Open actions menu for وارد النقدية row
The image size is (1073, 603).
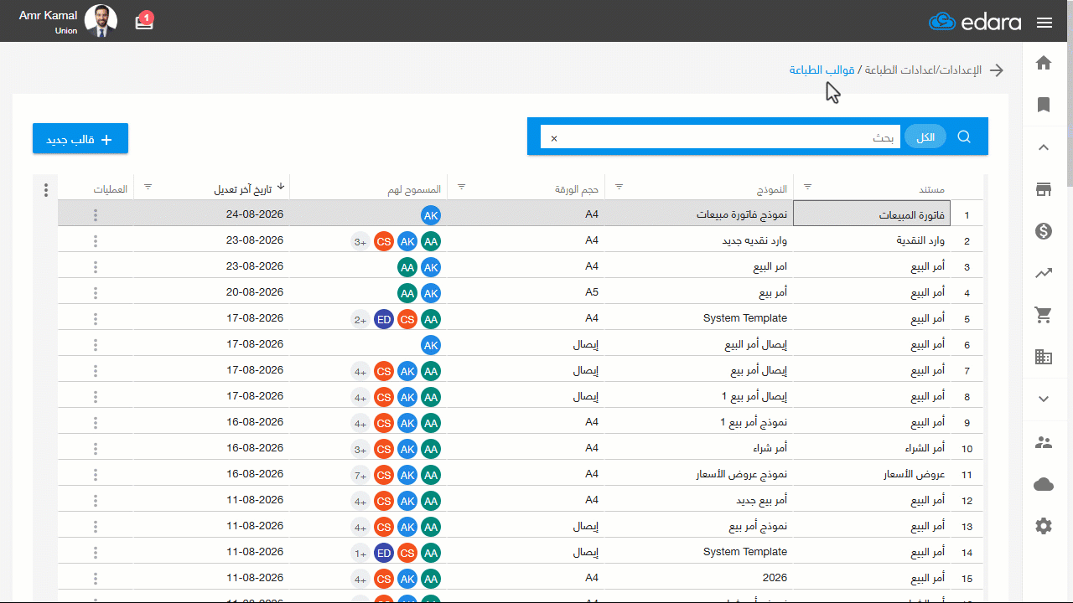pos(96,241)
